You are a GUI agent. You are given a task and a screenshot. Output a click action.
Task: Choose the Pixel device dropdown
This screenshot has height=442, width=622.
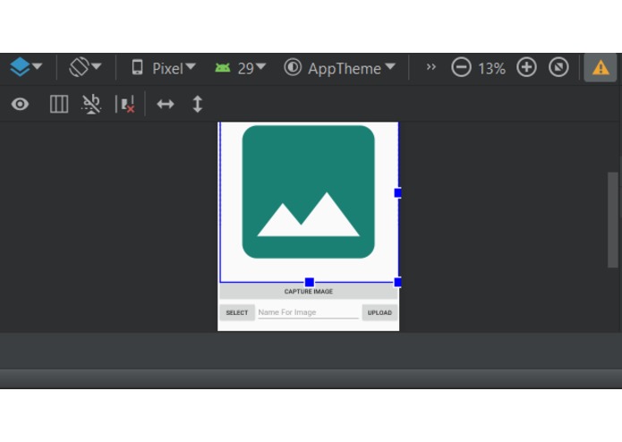click(x=164, y=68)
